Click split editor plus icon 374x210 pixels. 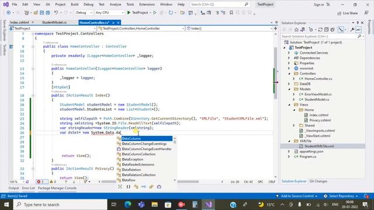275,29
